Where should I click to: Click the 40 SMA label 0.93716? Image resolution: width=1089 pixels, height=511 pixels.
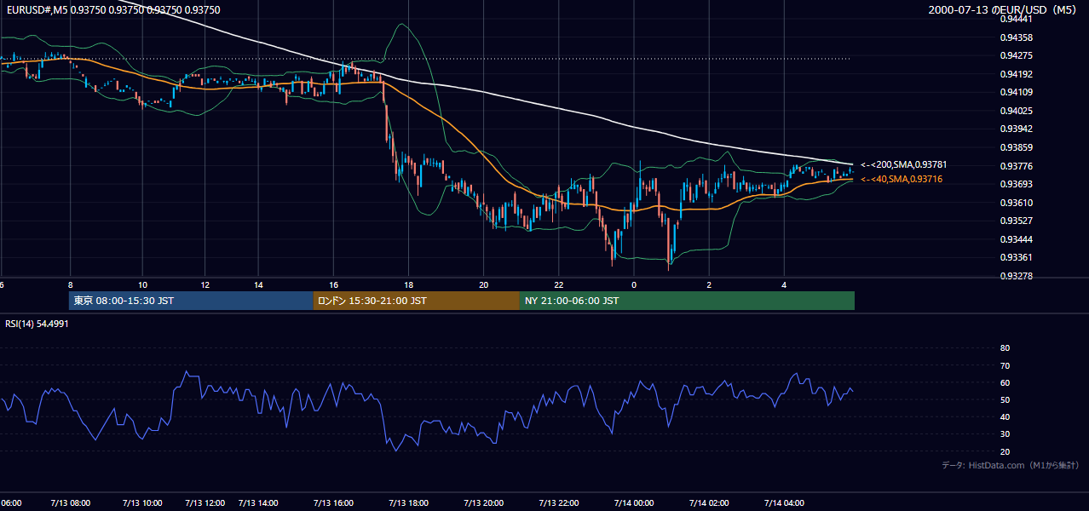pos(901,179)
